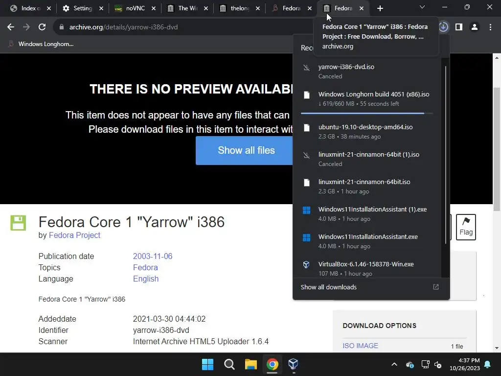Click the page vertical scrollbar thumb
The height and width of the screenshot is (376, 501).
(497, 149)
